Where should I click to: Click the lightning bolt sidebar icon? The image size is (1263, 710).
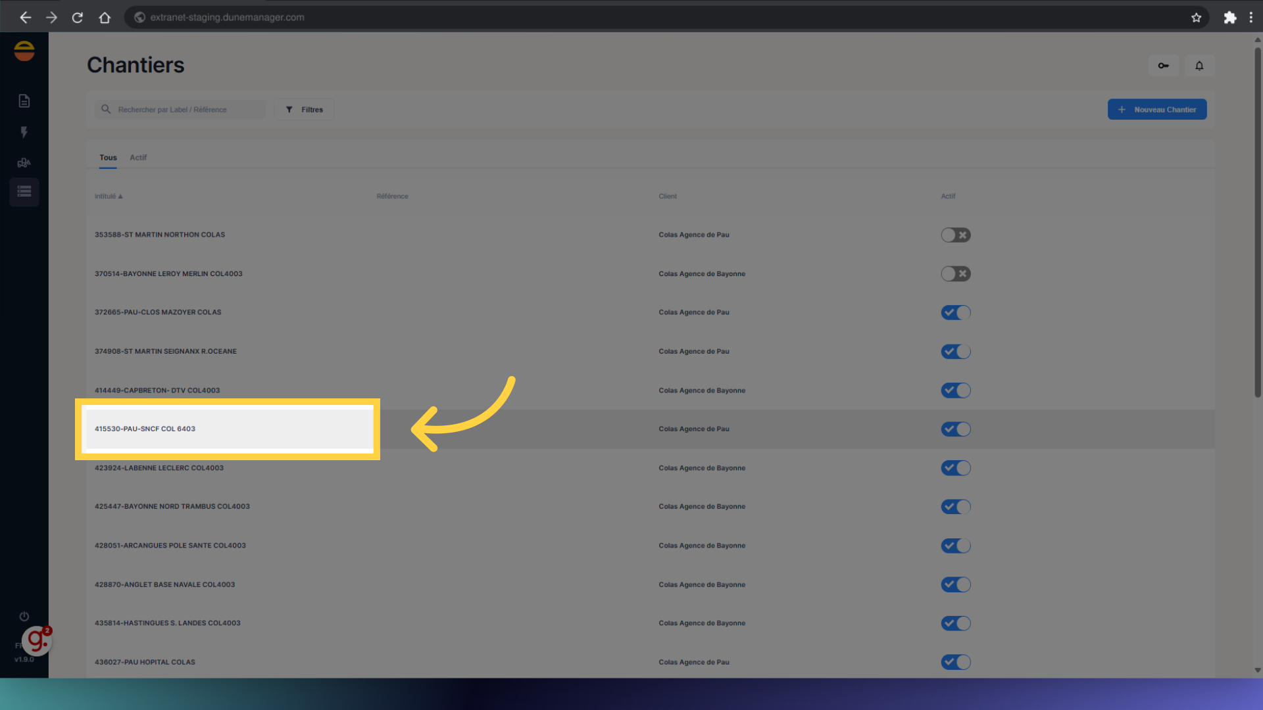click(24, 132)
